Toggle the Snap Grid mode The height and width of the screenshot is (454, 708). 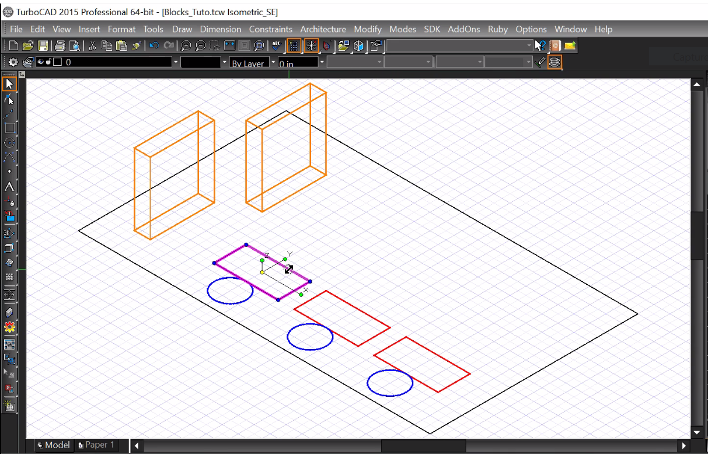tap(294, 46)
